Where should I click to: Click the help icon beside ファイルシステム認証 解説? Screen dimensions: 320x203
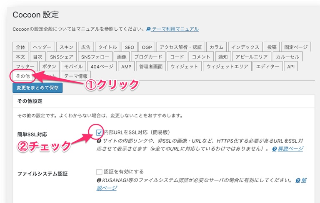point(298,181)
